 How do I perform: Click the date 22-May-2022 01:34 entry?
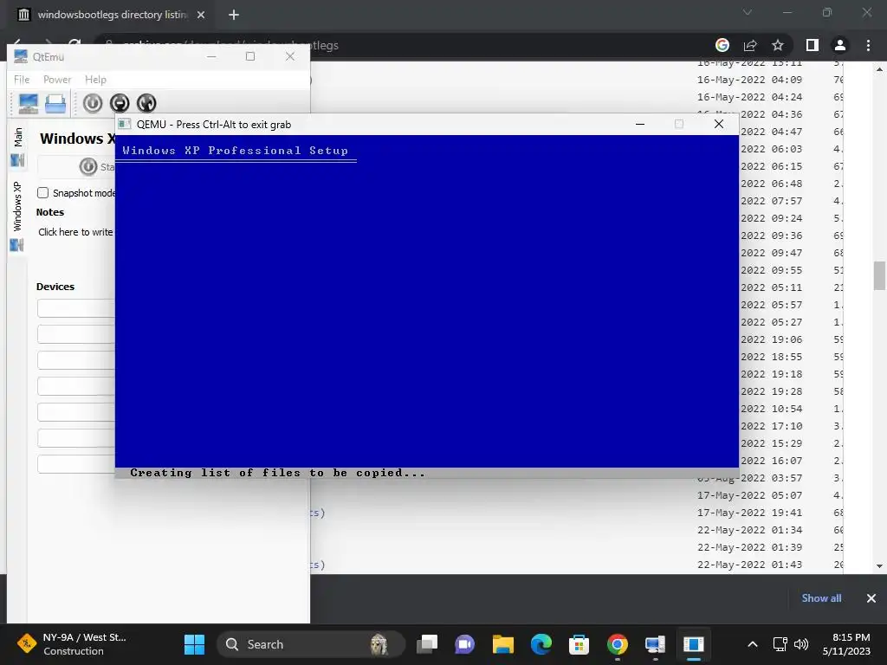click(749, 530)
